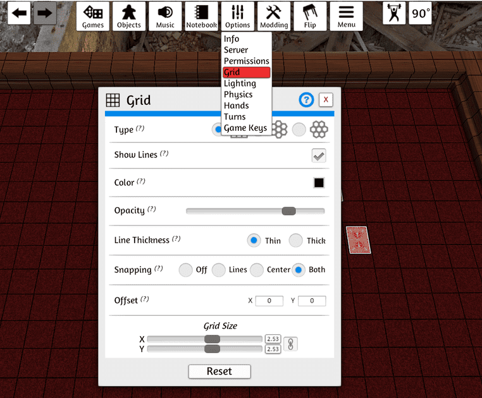Click the 90° rotation angle button
482x398 pixels.
pyautogui.click(x=420, y=13)
